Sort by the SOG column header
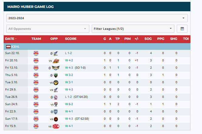Image resolution: width=202 pixels, height=134 pixels. pyautogui.click(x=148, y=39)
